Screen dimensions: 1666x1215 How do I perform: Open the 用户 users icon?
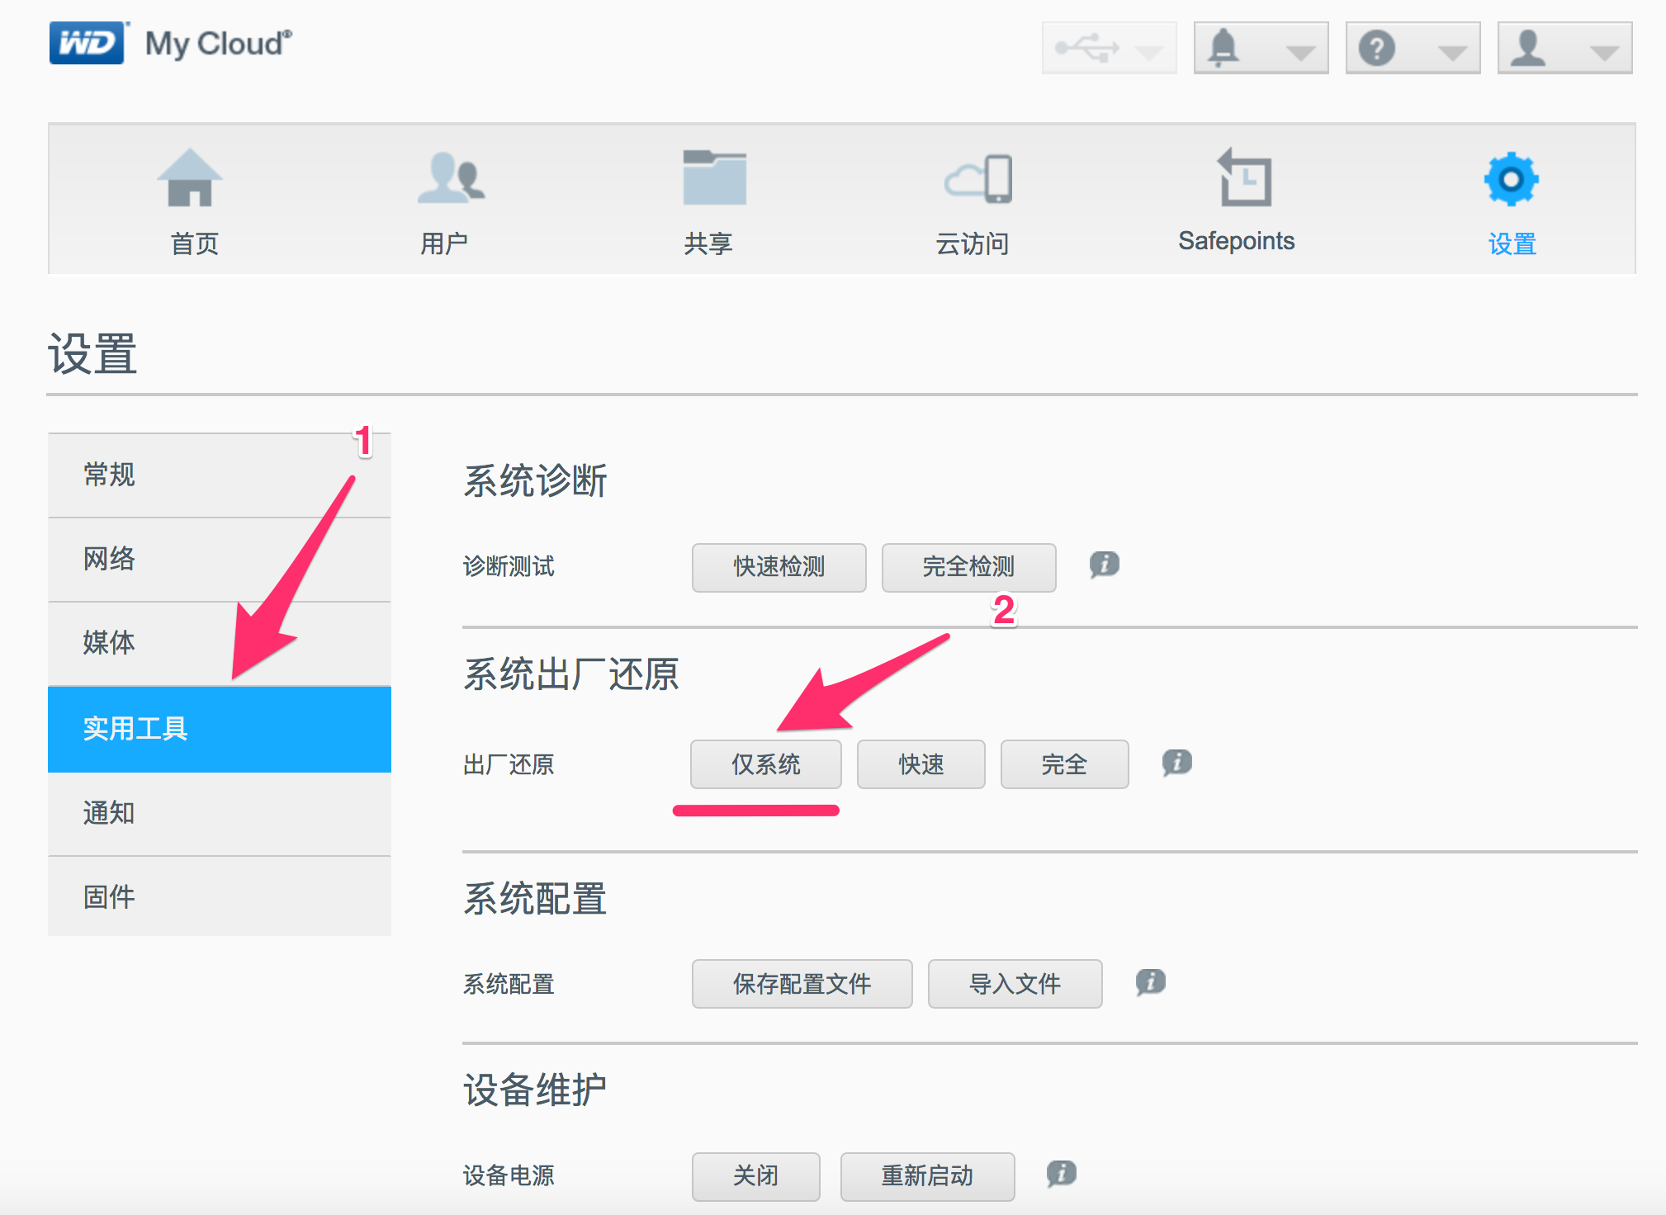[x=451, y=177]
